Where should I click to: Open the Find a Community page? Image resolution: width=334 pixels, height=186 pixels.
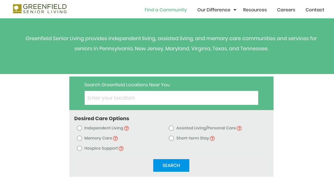166,10
